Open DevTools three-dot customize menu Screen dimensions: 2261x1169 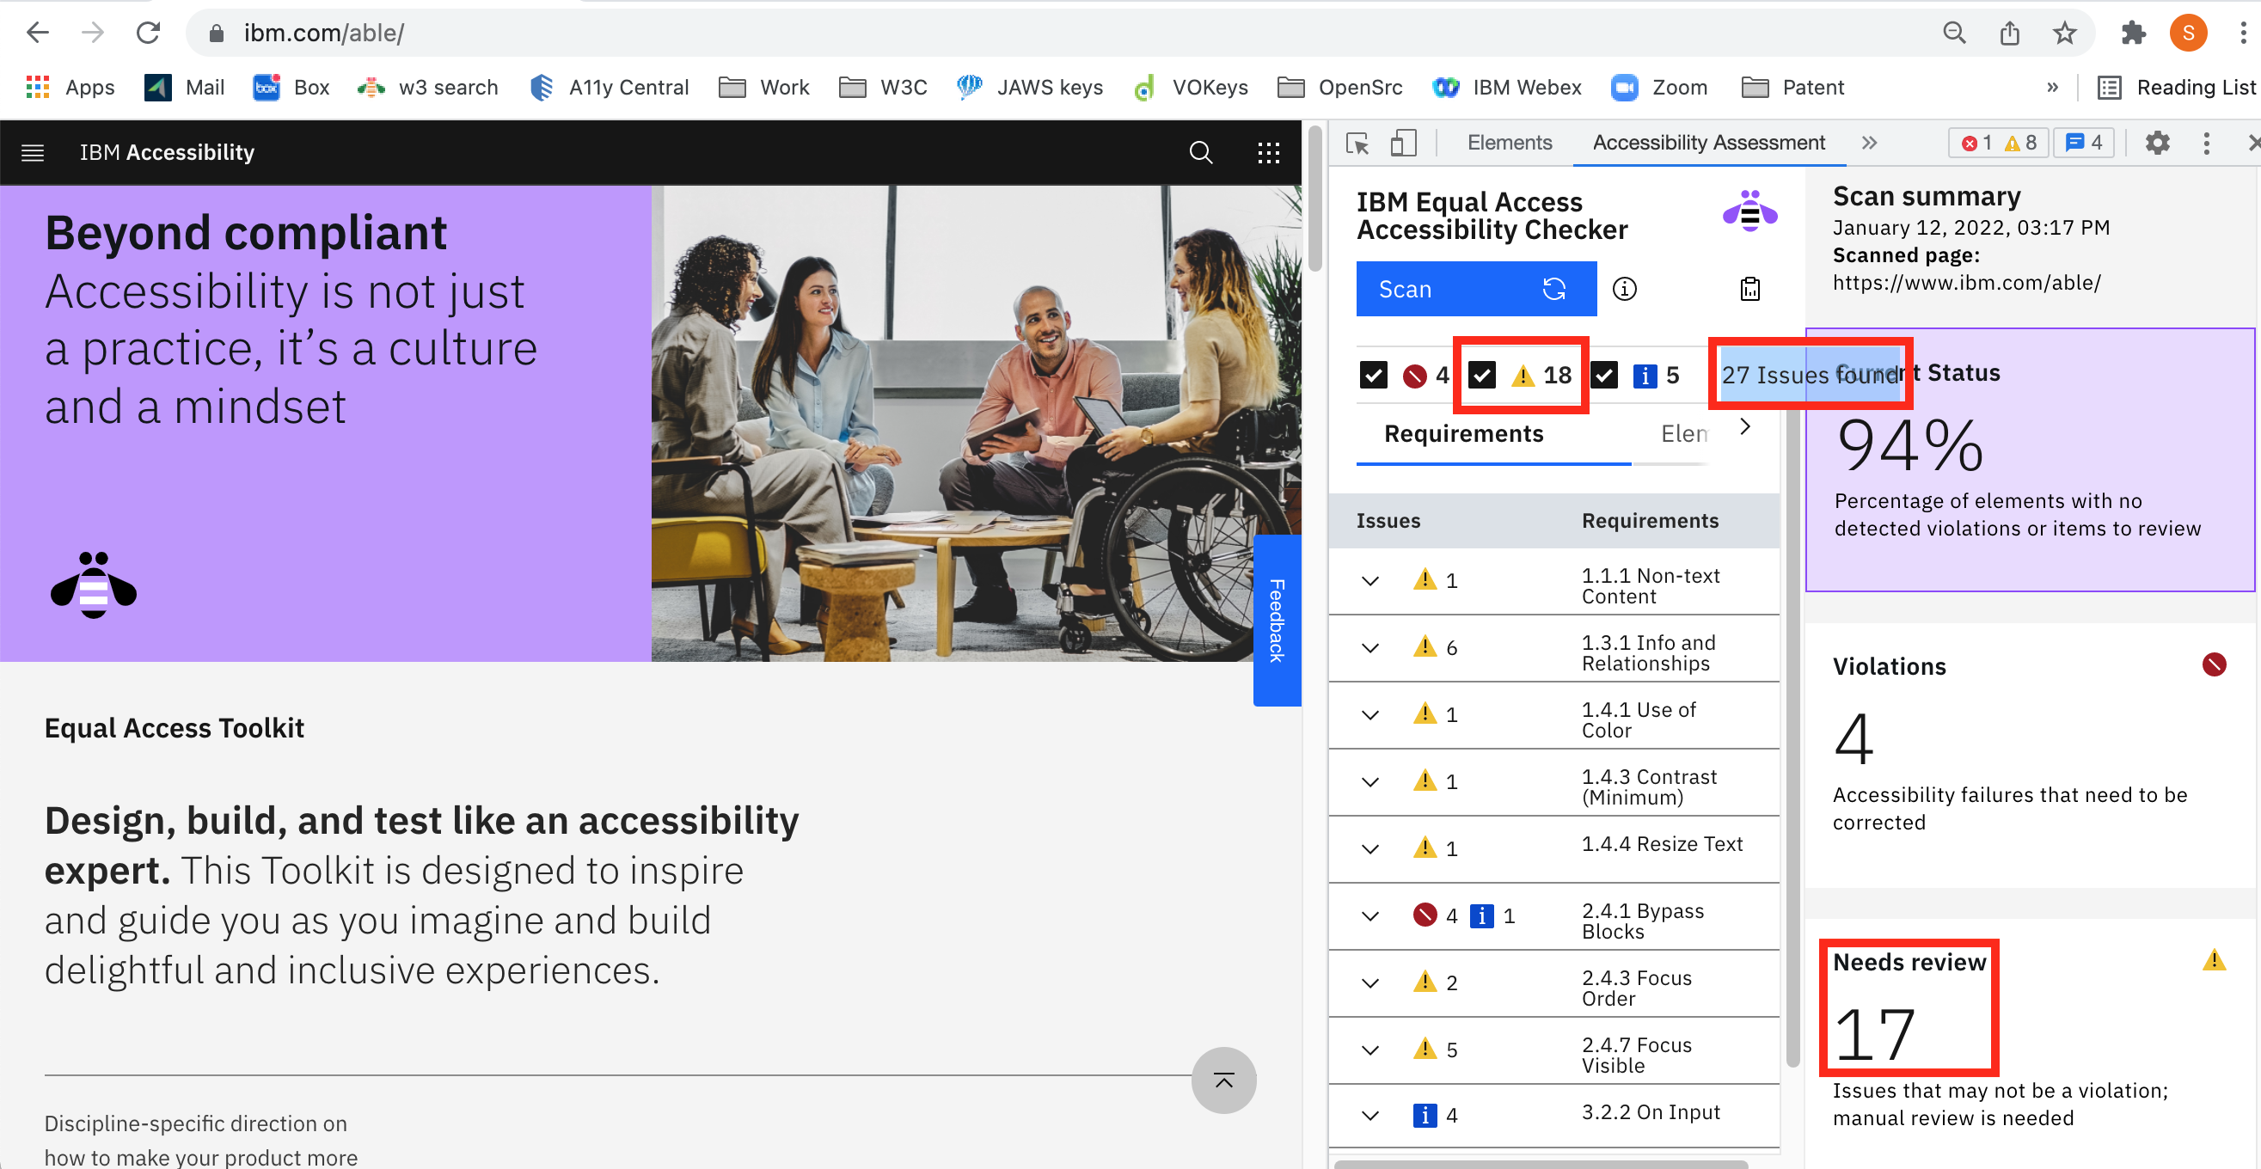[x=2207, y=143]
